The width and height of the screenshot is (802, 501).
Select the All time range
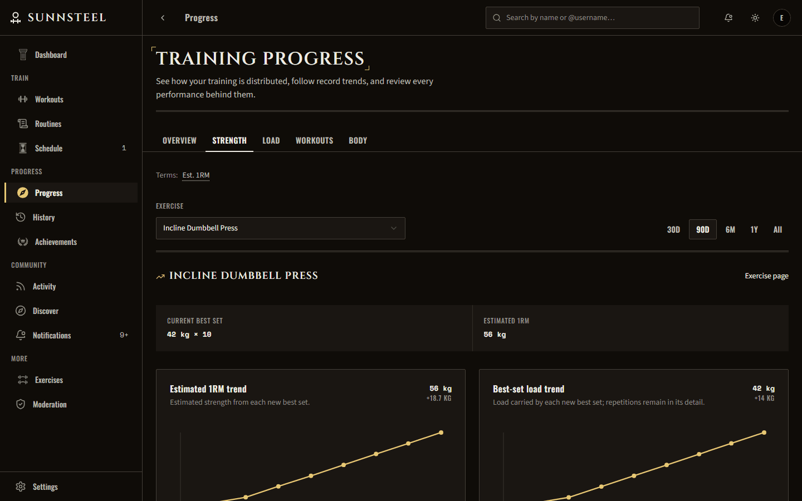[777, 229]
